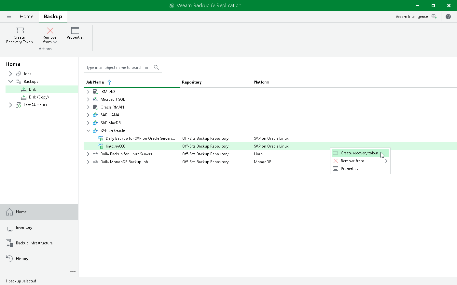The width and height of the screenshot is (457, 285).
Task: Click the Disk (Copy) icon in tree
Action: [24, 97]
